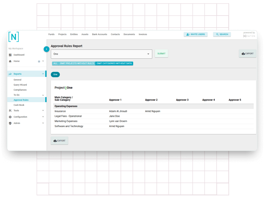
Task: Click the Tools wrench icon
Action: [x=10, y=111]
